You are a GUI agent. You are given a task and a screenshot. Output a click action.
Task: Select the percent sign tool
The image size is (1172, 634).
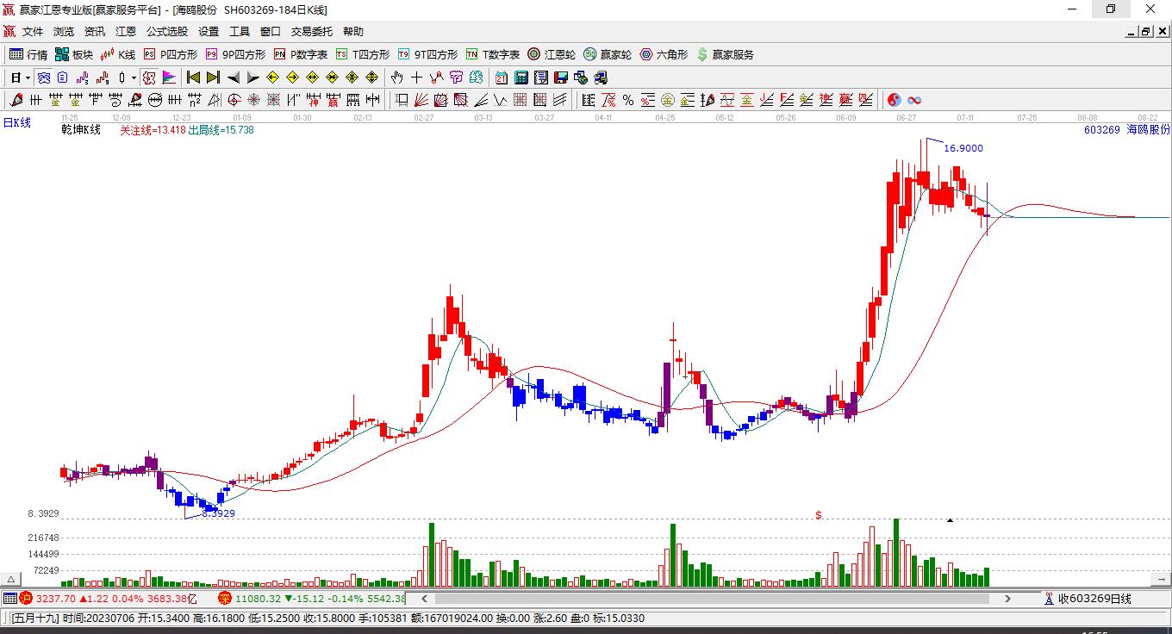(x=628, y=100)
